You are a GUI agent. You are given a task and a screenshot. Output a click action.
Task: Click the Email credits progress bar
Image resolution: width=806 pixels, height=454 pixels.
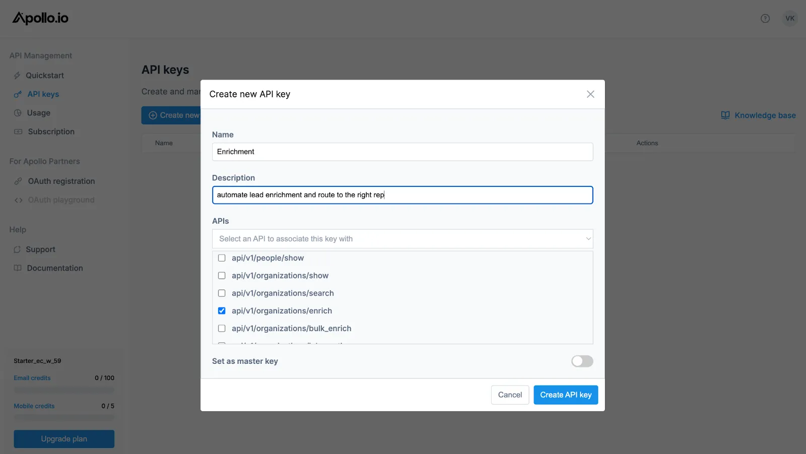tap(64, 390)
